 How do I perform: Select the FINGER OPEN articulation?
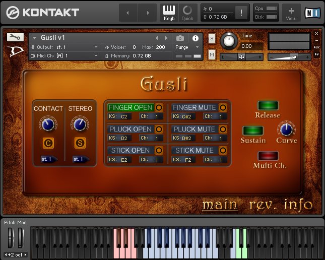(131, 108)
